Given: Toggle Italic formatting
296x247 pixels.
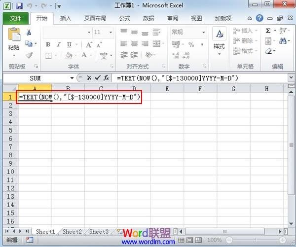Looking at the screenshot, I should tap(59, 44).
